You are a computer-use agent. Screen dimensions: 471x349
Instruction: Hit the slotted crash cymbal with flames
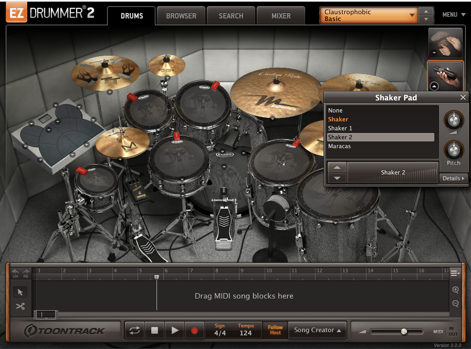(105, 73)
